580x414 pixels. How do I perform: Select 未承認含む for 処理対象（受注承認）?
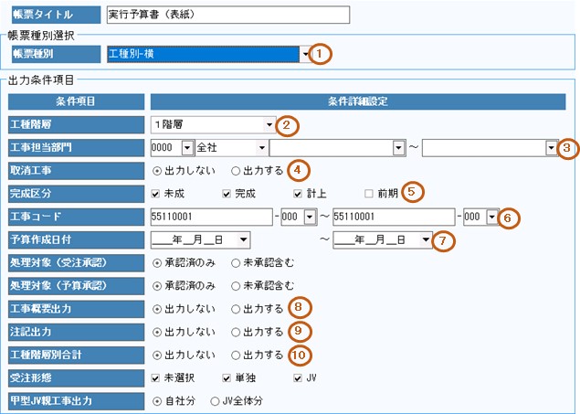(237, 262)
